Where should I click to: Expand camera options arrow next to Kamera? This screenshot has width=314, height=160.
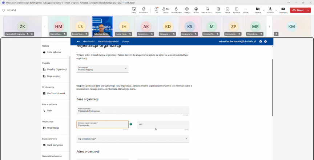[x=263, y=10]
